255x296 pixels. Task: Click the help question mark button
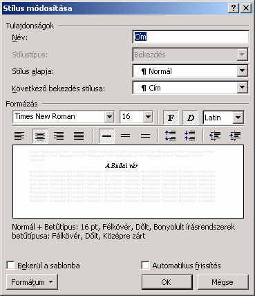tap(234, 8)
